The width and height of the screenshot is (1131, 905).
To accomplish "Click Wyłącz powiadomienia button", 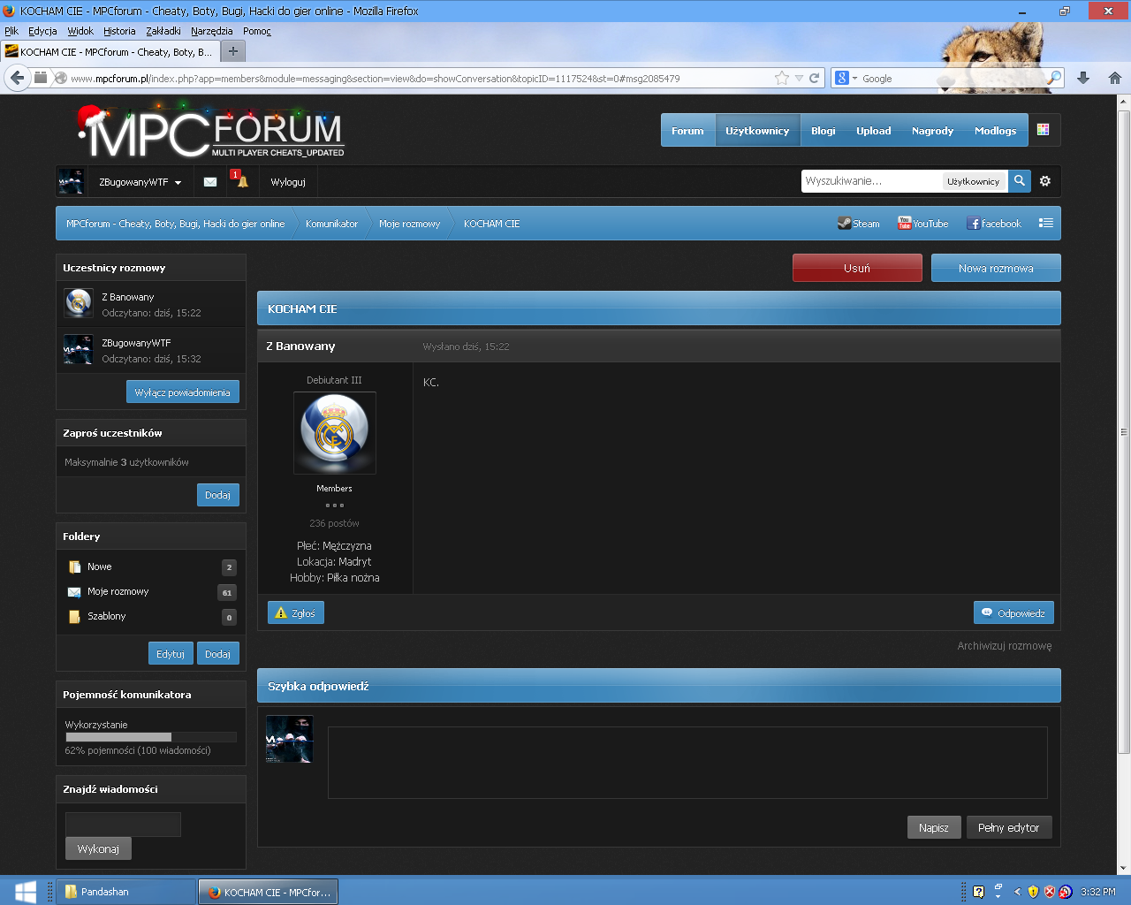I will click(182, 392).
